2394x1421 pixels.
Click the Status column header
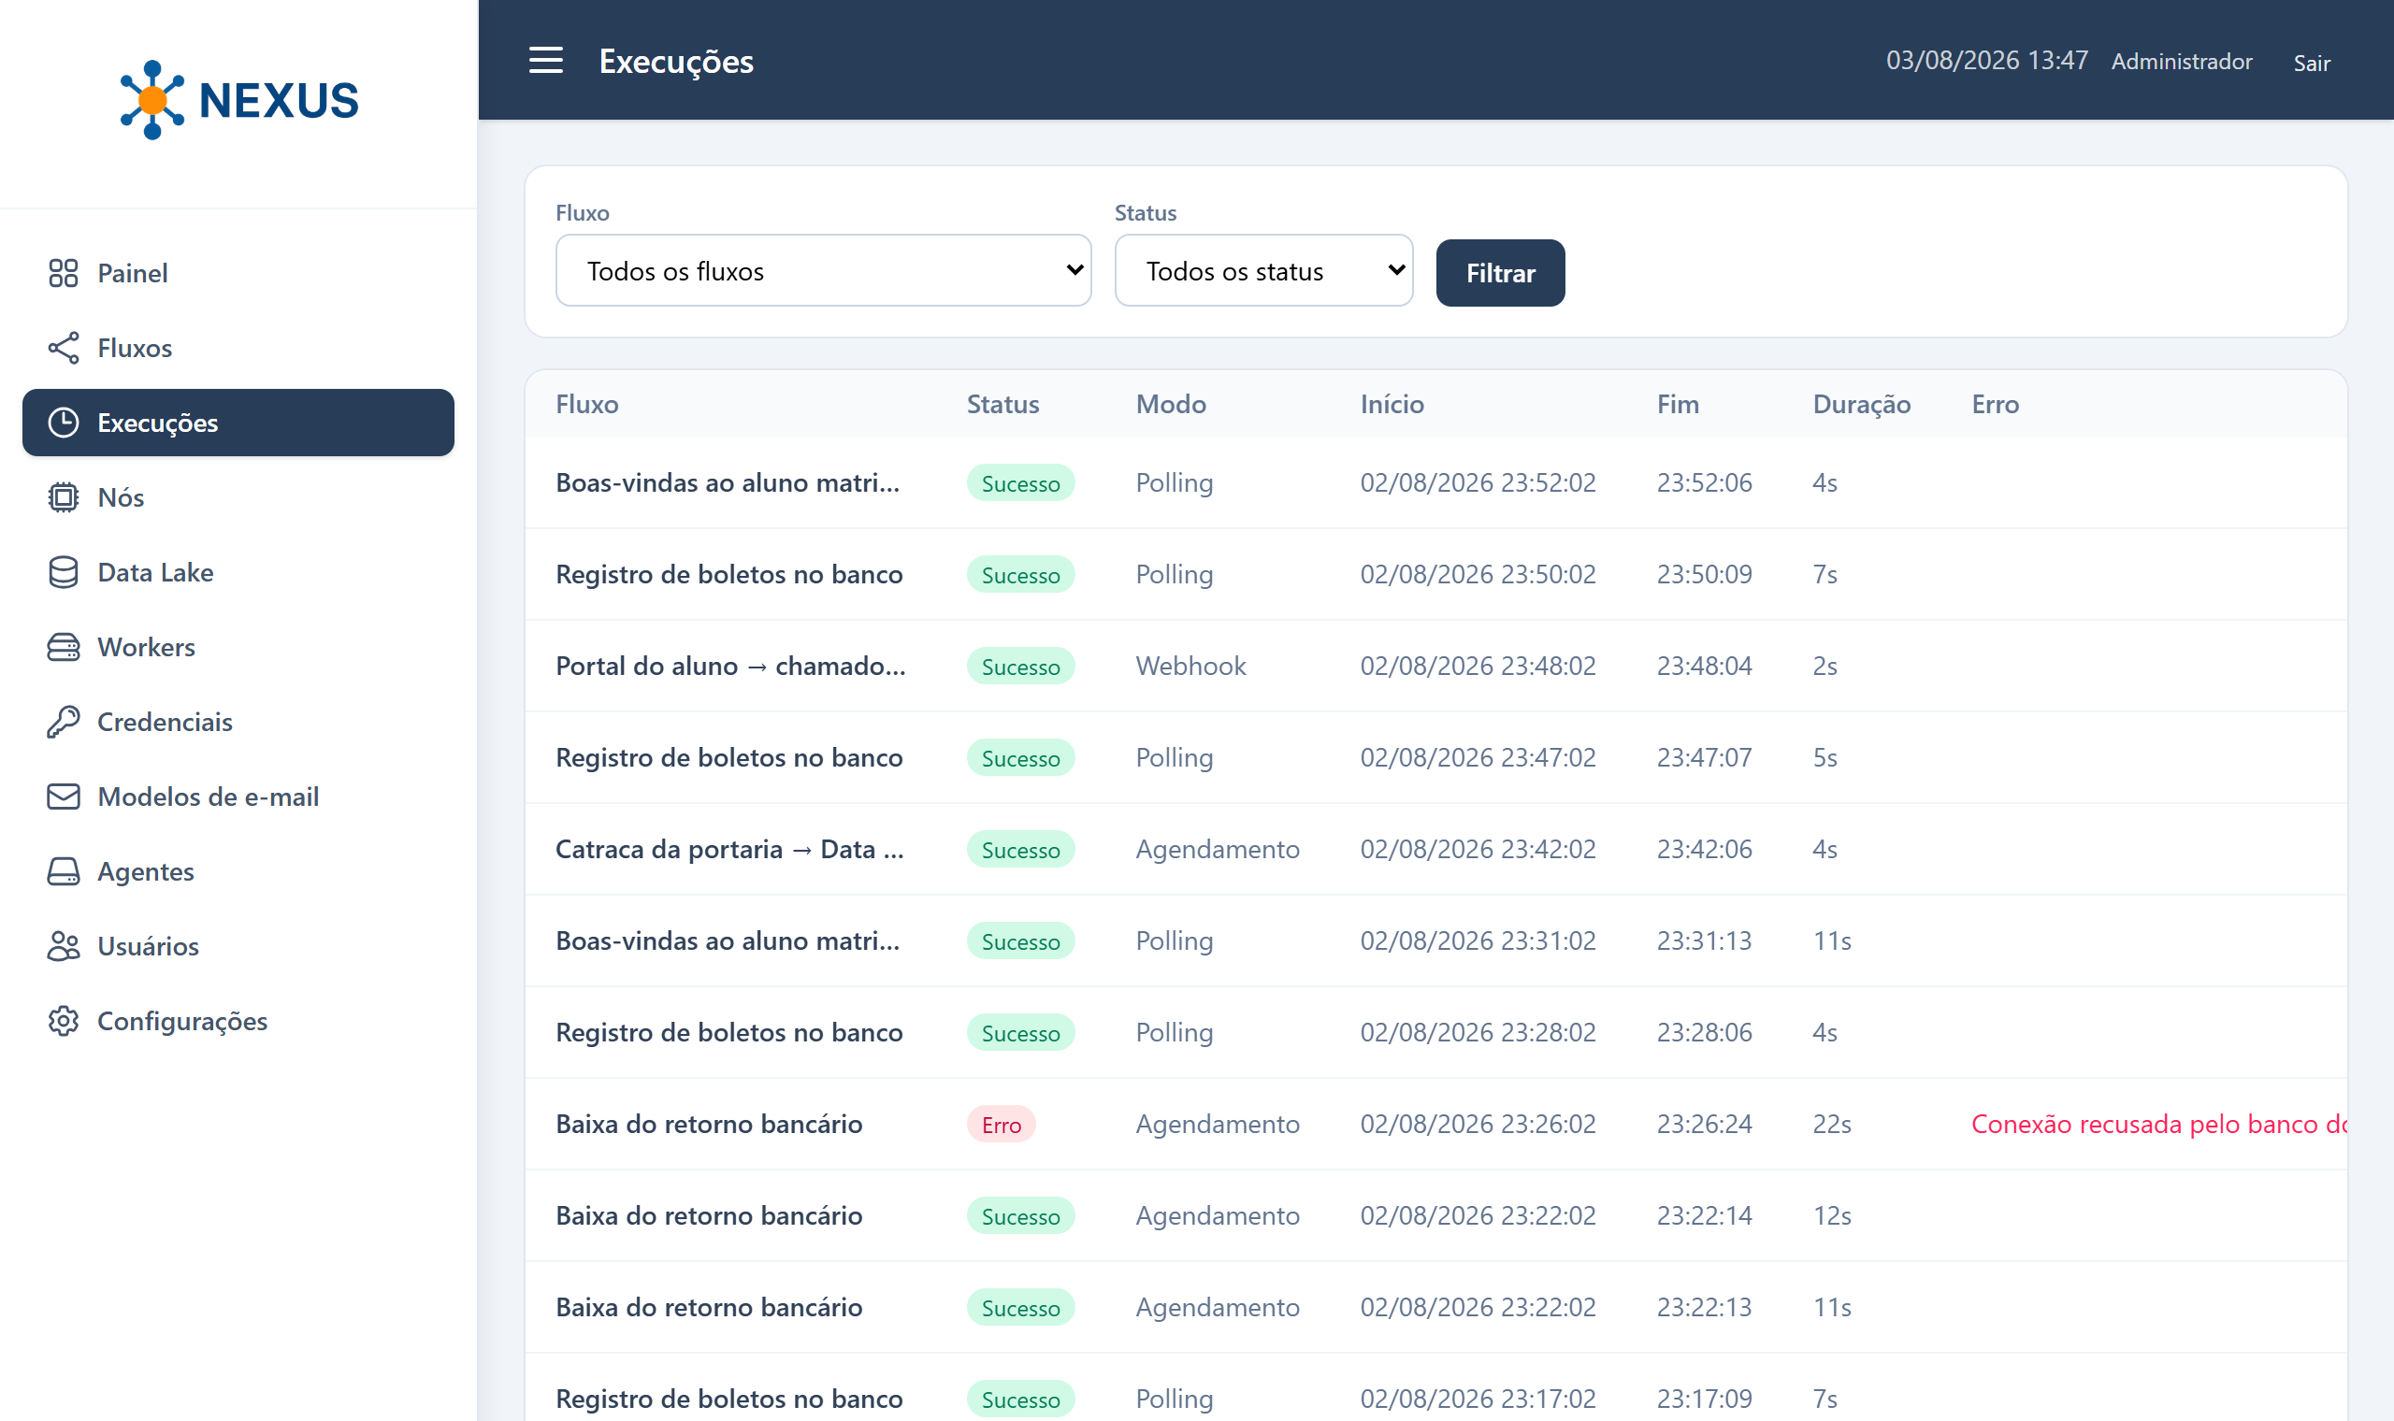pos(1002,404)
